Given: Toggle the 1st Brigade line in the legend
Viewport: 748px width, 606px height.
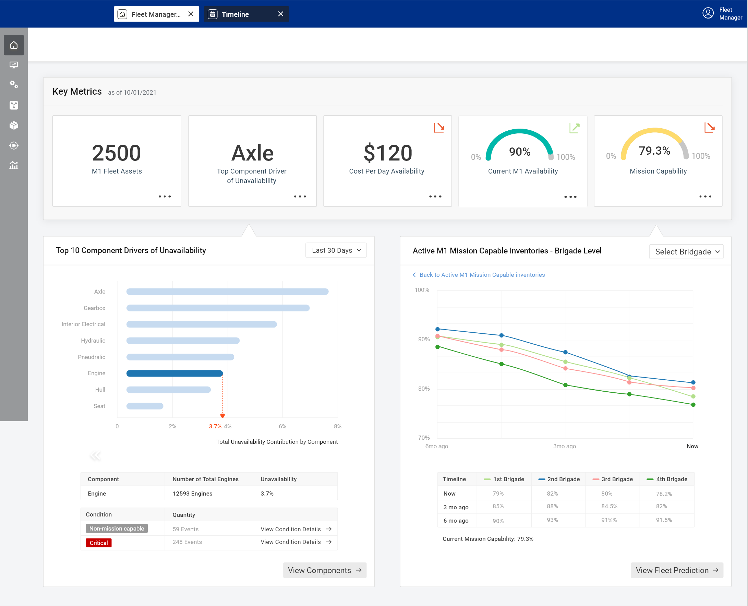Looking at the screenshot, I should point(504,479).
